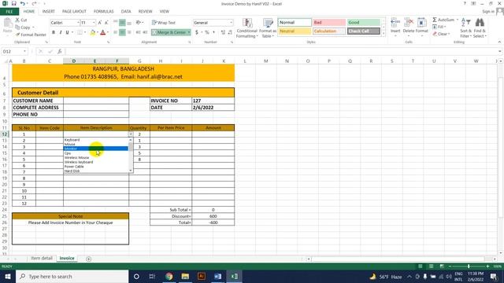The image size is (504, 283).
Task: Choose Wireless Mouse from the dropdown list
Action: tap(96, 157)
